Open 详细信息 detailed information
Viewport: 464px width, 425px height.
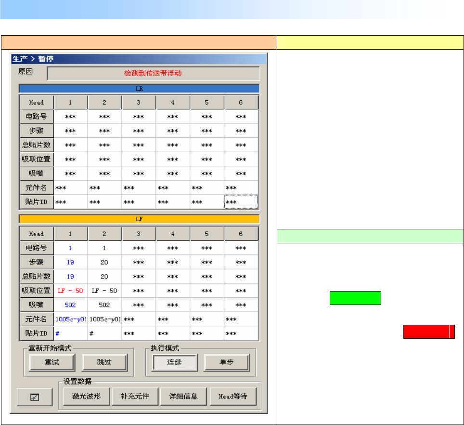(183, 396)
